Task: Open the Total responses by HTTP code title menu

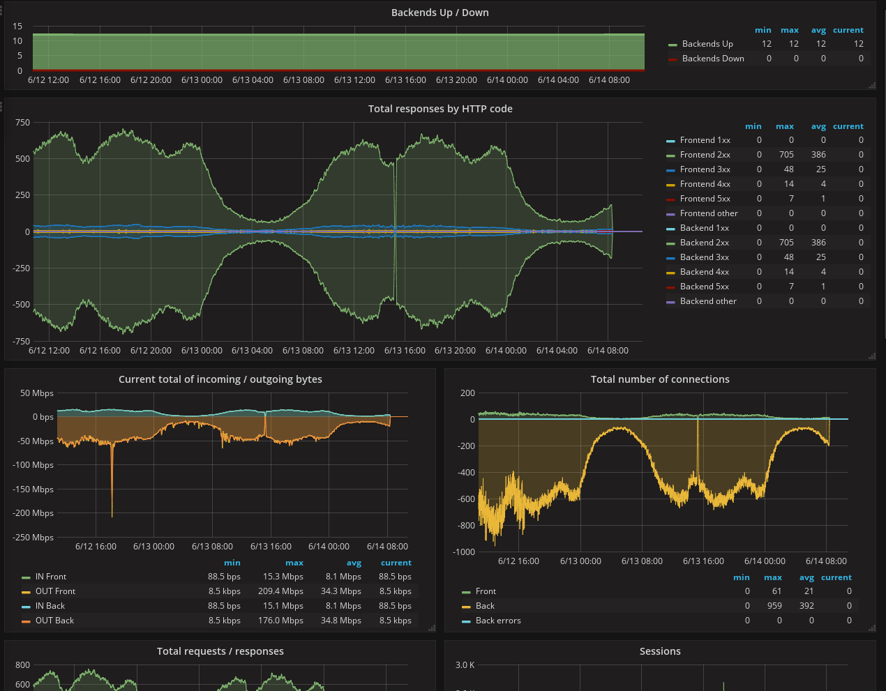Action: pyautogui.click(x=440, y=109)
